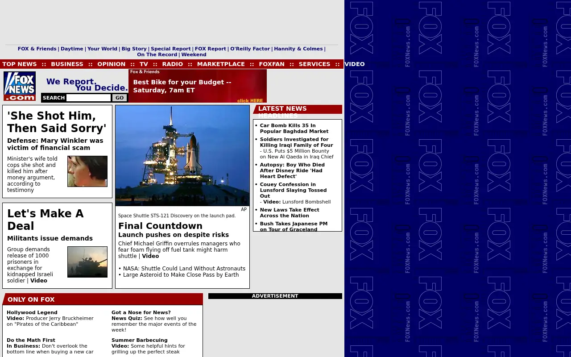571x357 pixels.
Task: Open the On The Record link
Action: (x=157, y=55)
